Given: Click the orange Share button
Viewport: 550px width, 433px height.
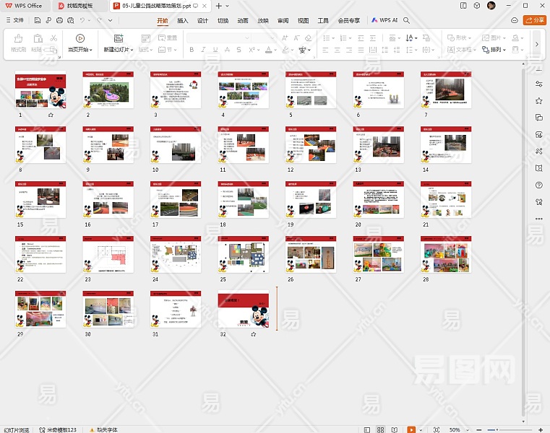Looking at the screenshot, I should click(534, 21).
